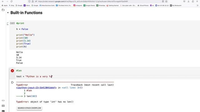Bookmark this page with the star
200x112 pixels.
click(x=166, y=1)
